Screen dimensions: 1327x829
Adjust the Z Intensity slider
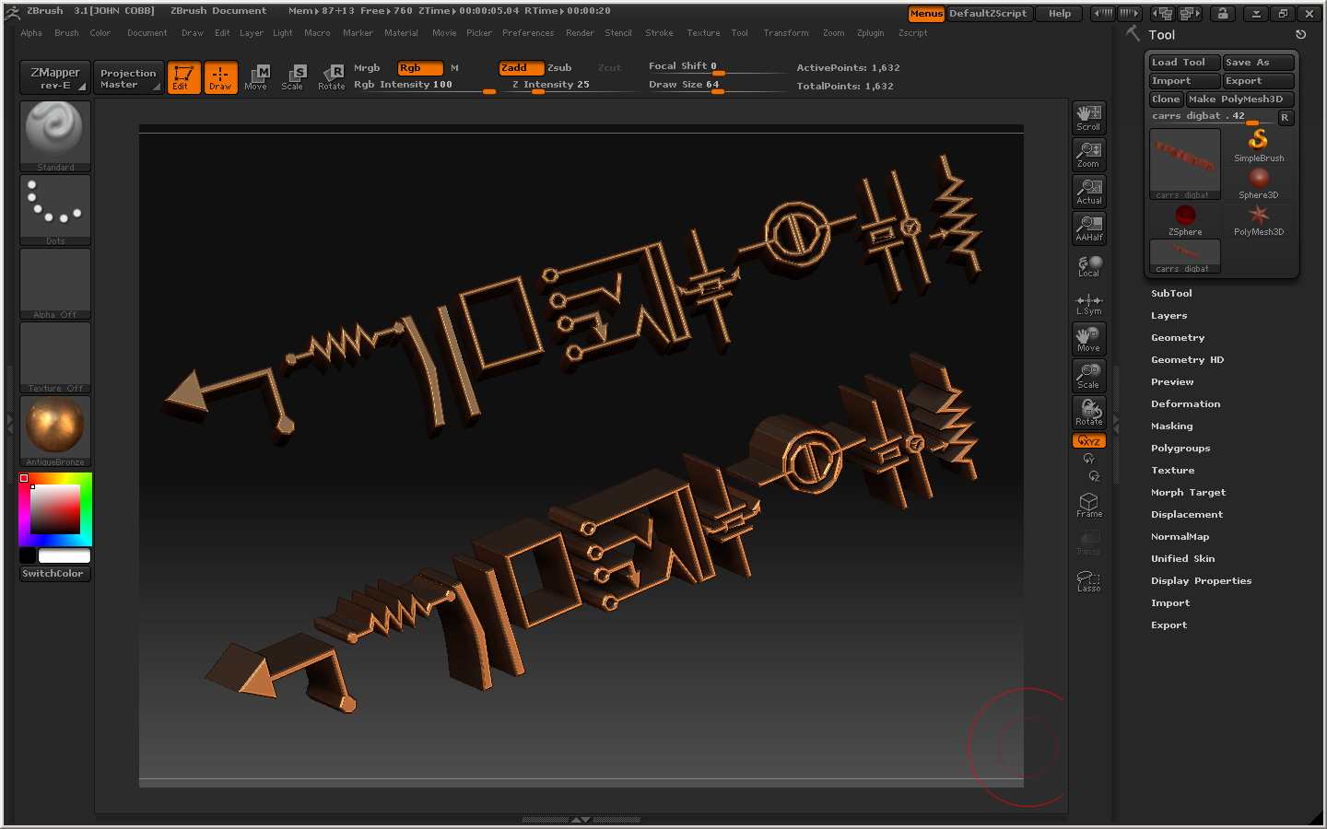point(568,85)
